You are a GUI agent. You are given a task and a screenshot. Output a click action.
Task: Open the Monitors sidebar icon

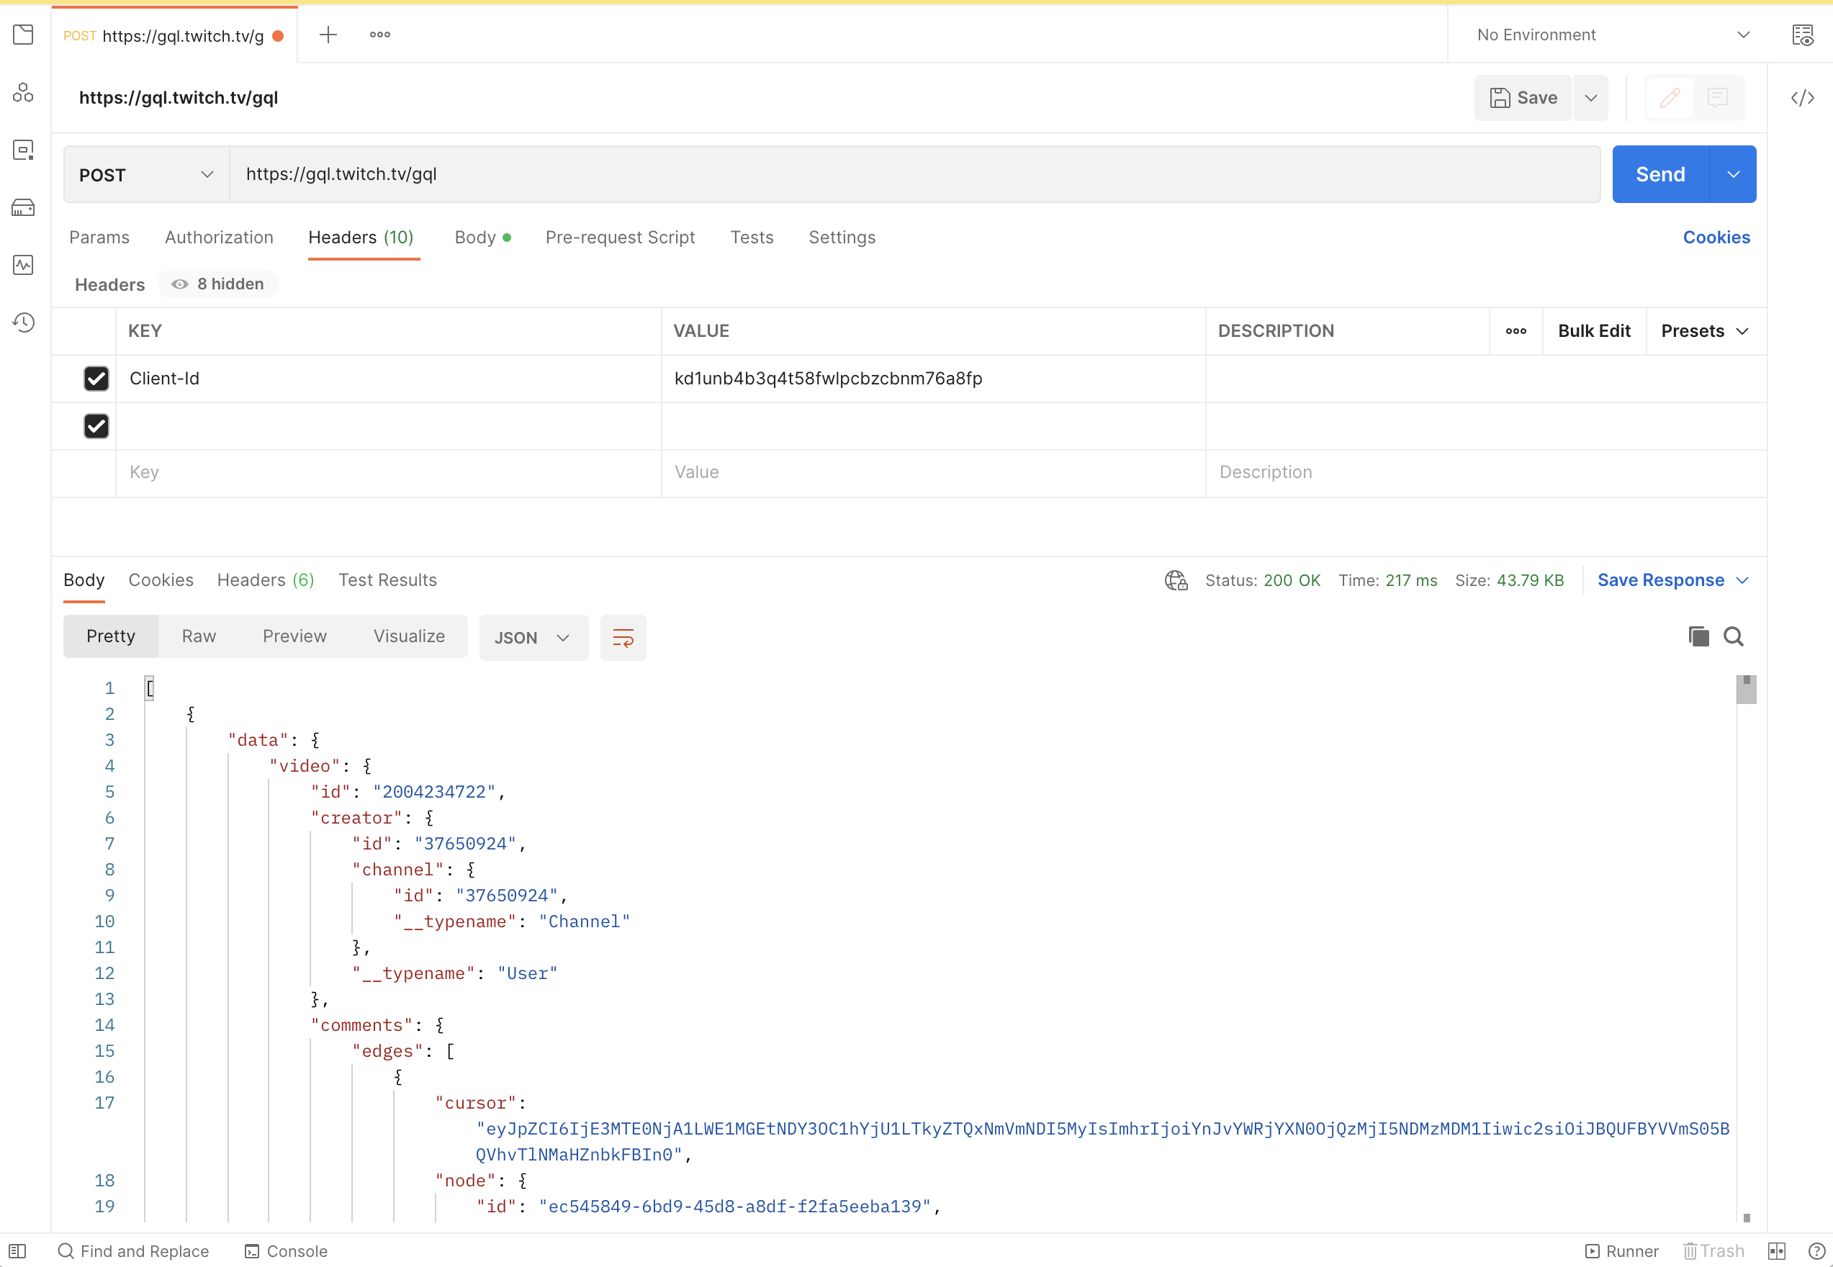(23, 265)
